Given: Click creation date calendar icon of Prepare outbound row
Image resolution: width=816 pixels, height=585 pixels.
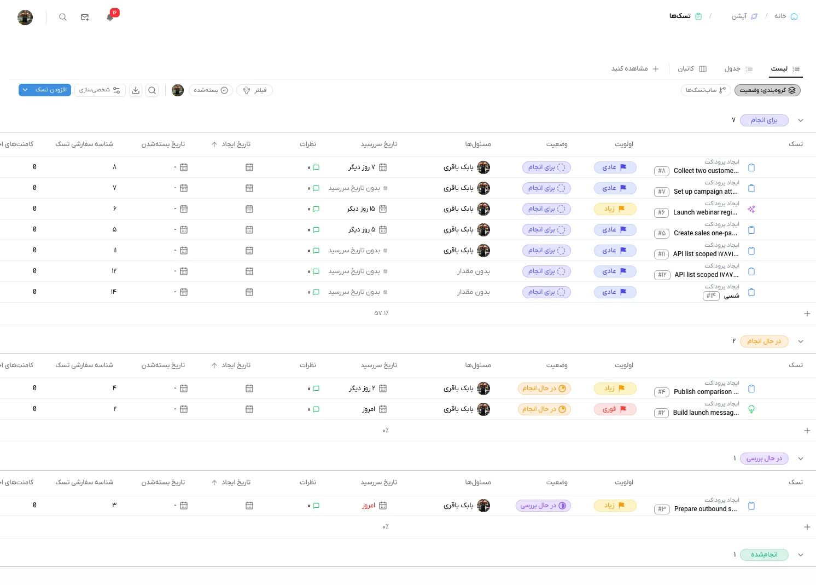Looking at the screenshot, I should 249,506.
